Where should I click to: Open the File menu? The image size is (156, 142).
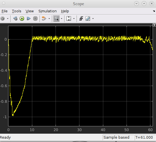pos(4,11)
